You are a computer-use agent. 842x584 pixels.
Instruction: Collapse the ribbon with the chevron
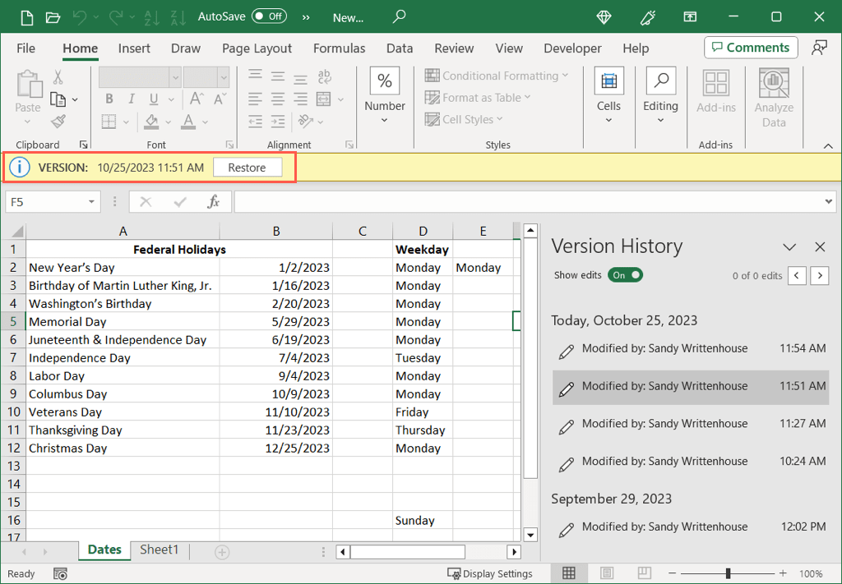828,145
